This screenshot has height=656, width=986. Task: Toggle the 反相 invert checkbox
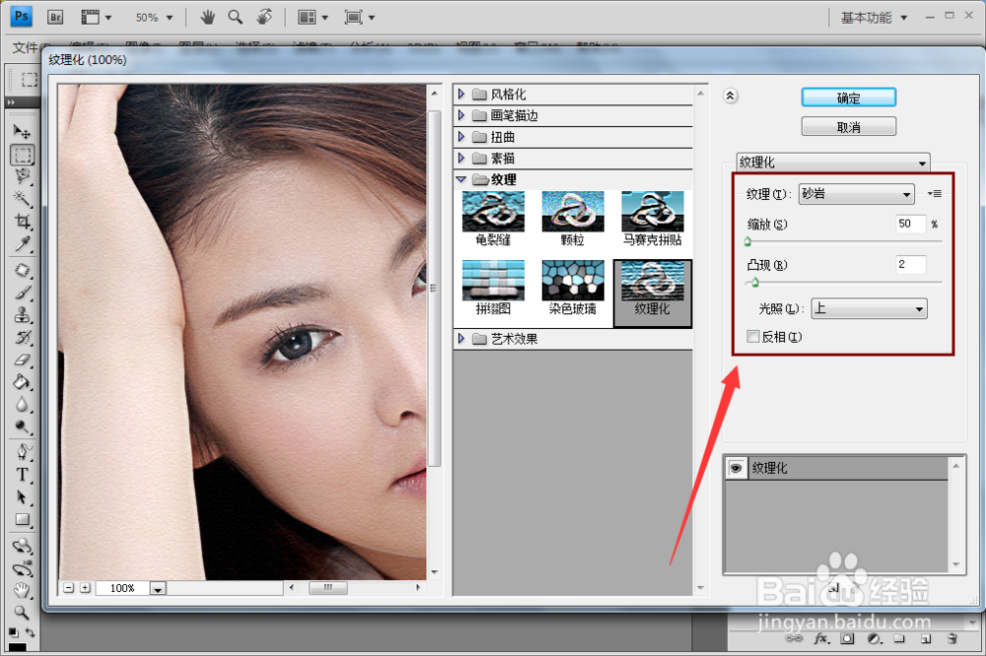click(752, 337)
